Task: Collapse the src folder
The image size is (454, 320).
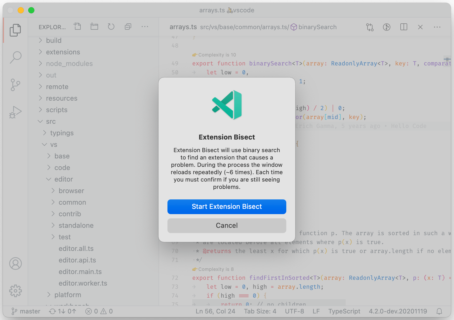Action: tap(51, 121)
